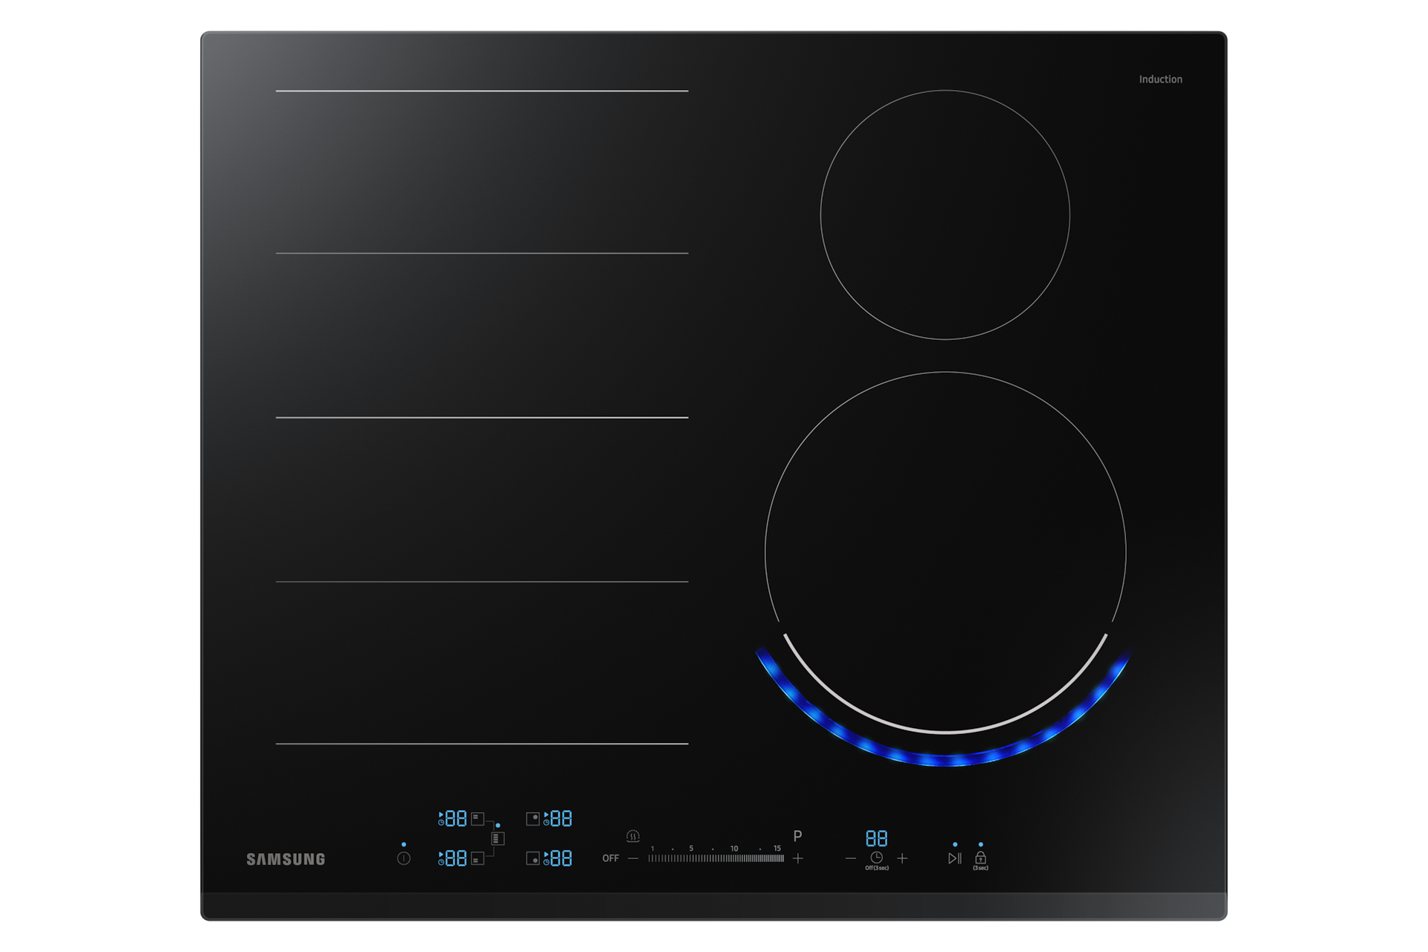Select the upper-right burner zone icon

[533, 819]
